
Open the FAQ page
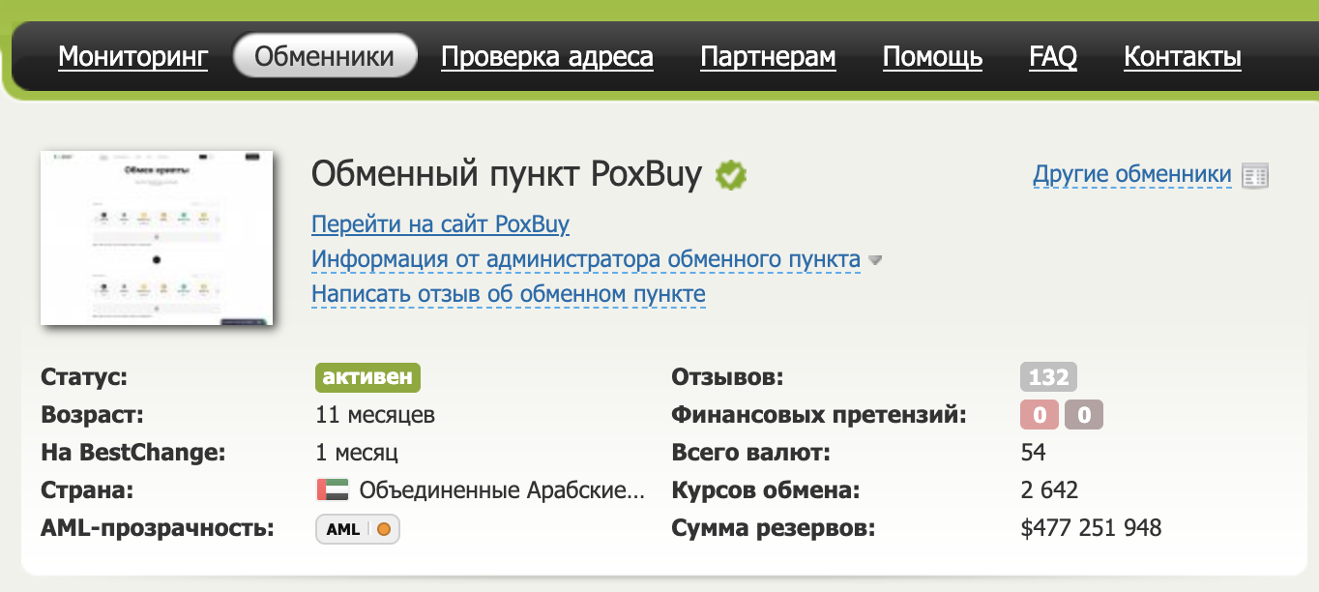click(x=1053, y=57)
